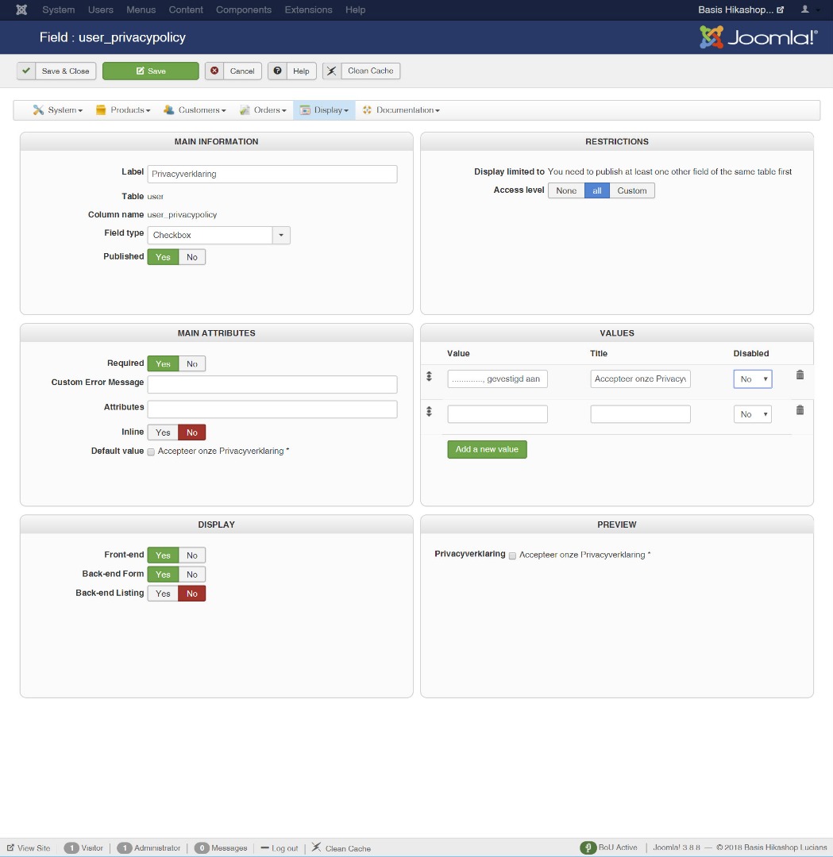Click the Visitor count badge in footer
Viewport: 833px width, 857px height.
click(71, 847)
